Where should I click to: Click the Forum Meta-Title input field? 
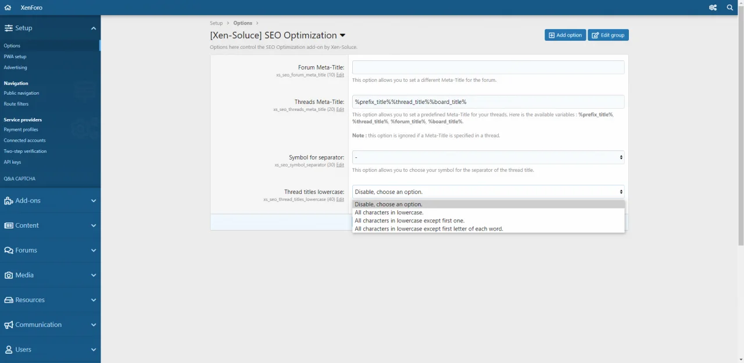[x=488, y=67]
